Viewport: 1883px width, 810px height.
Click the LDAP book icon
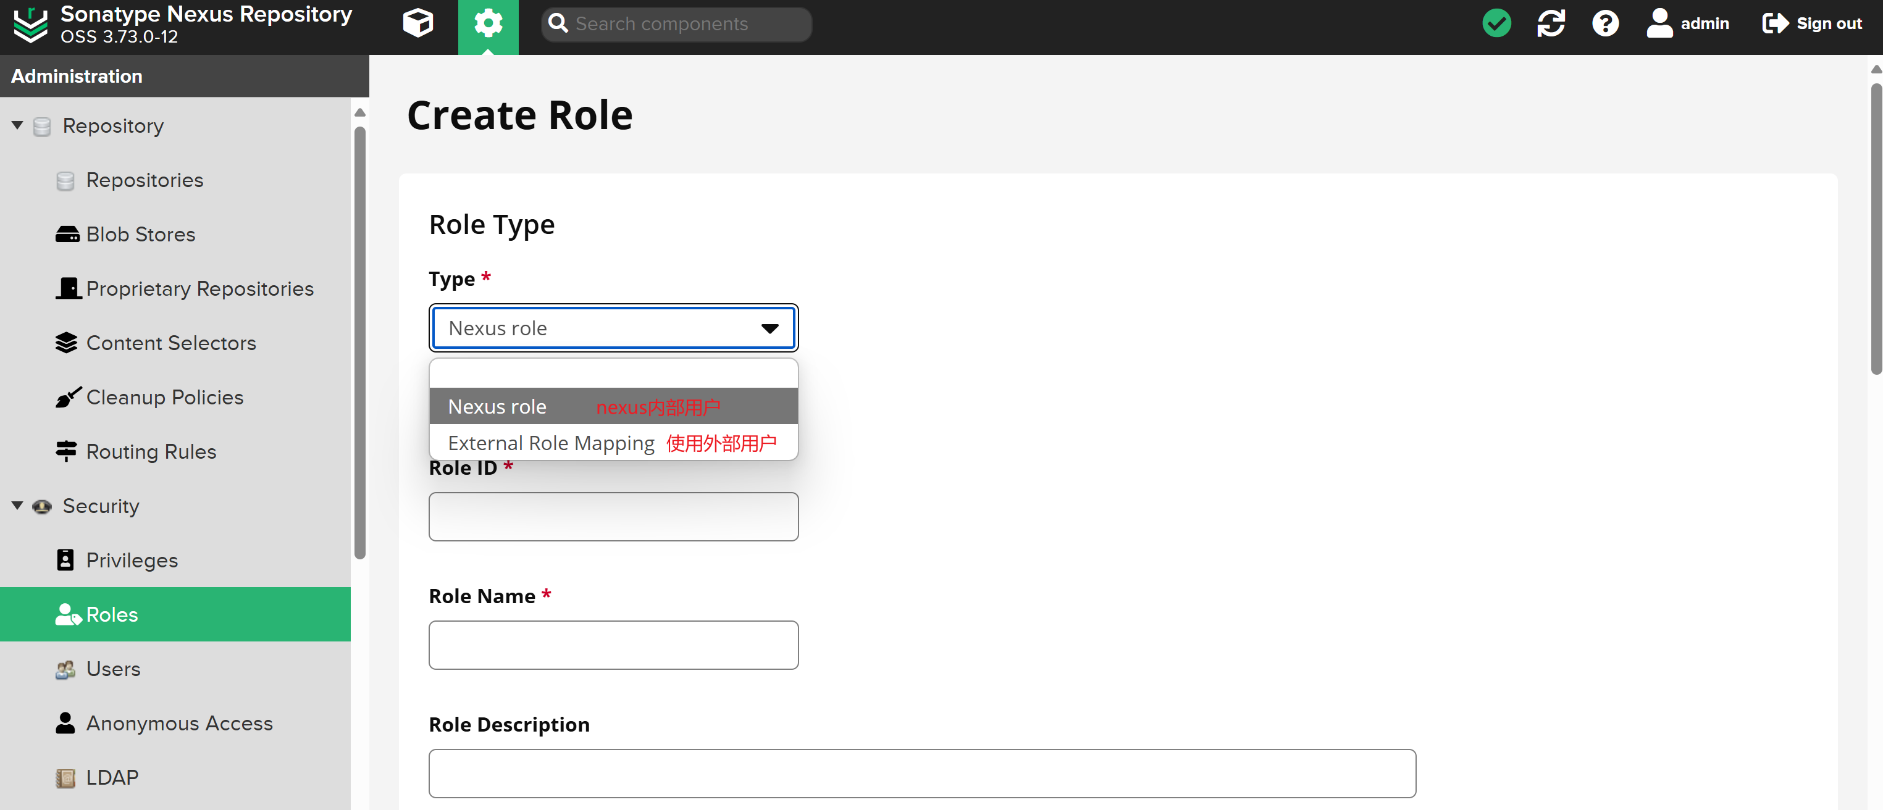coord(66,778)
